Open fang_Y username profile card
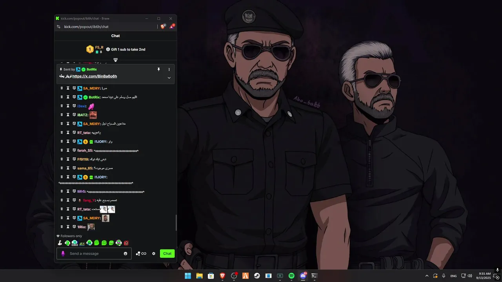 pos(89,200)
